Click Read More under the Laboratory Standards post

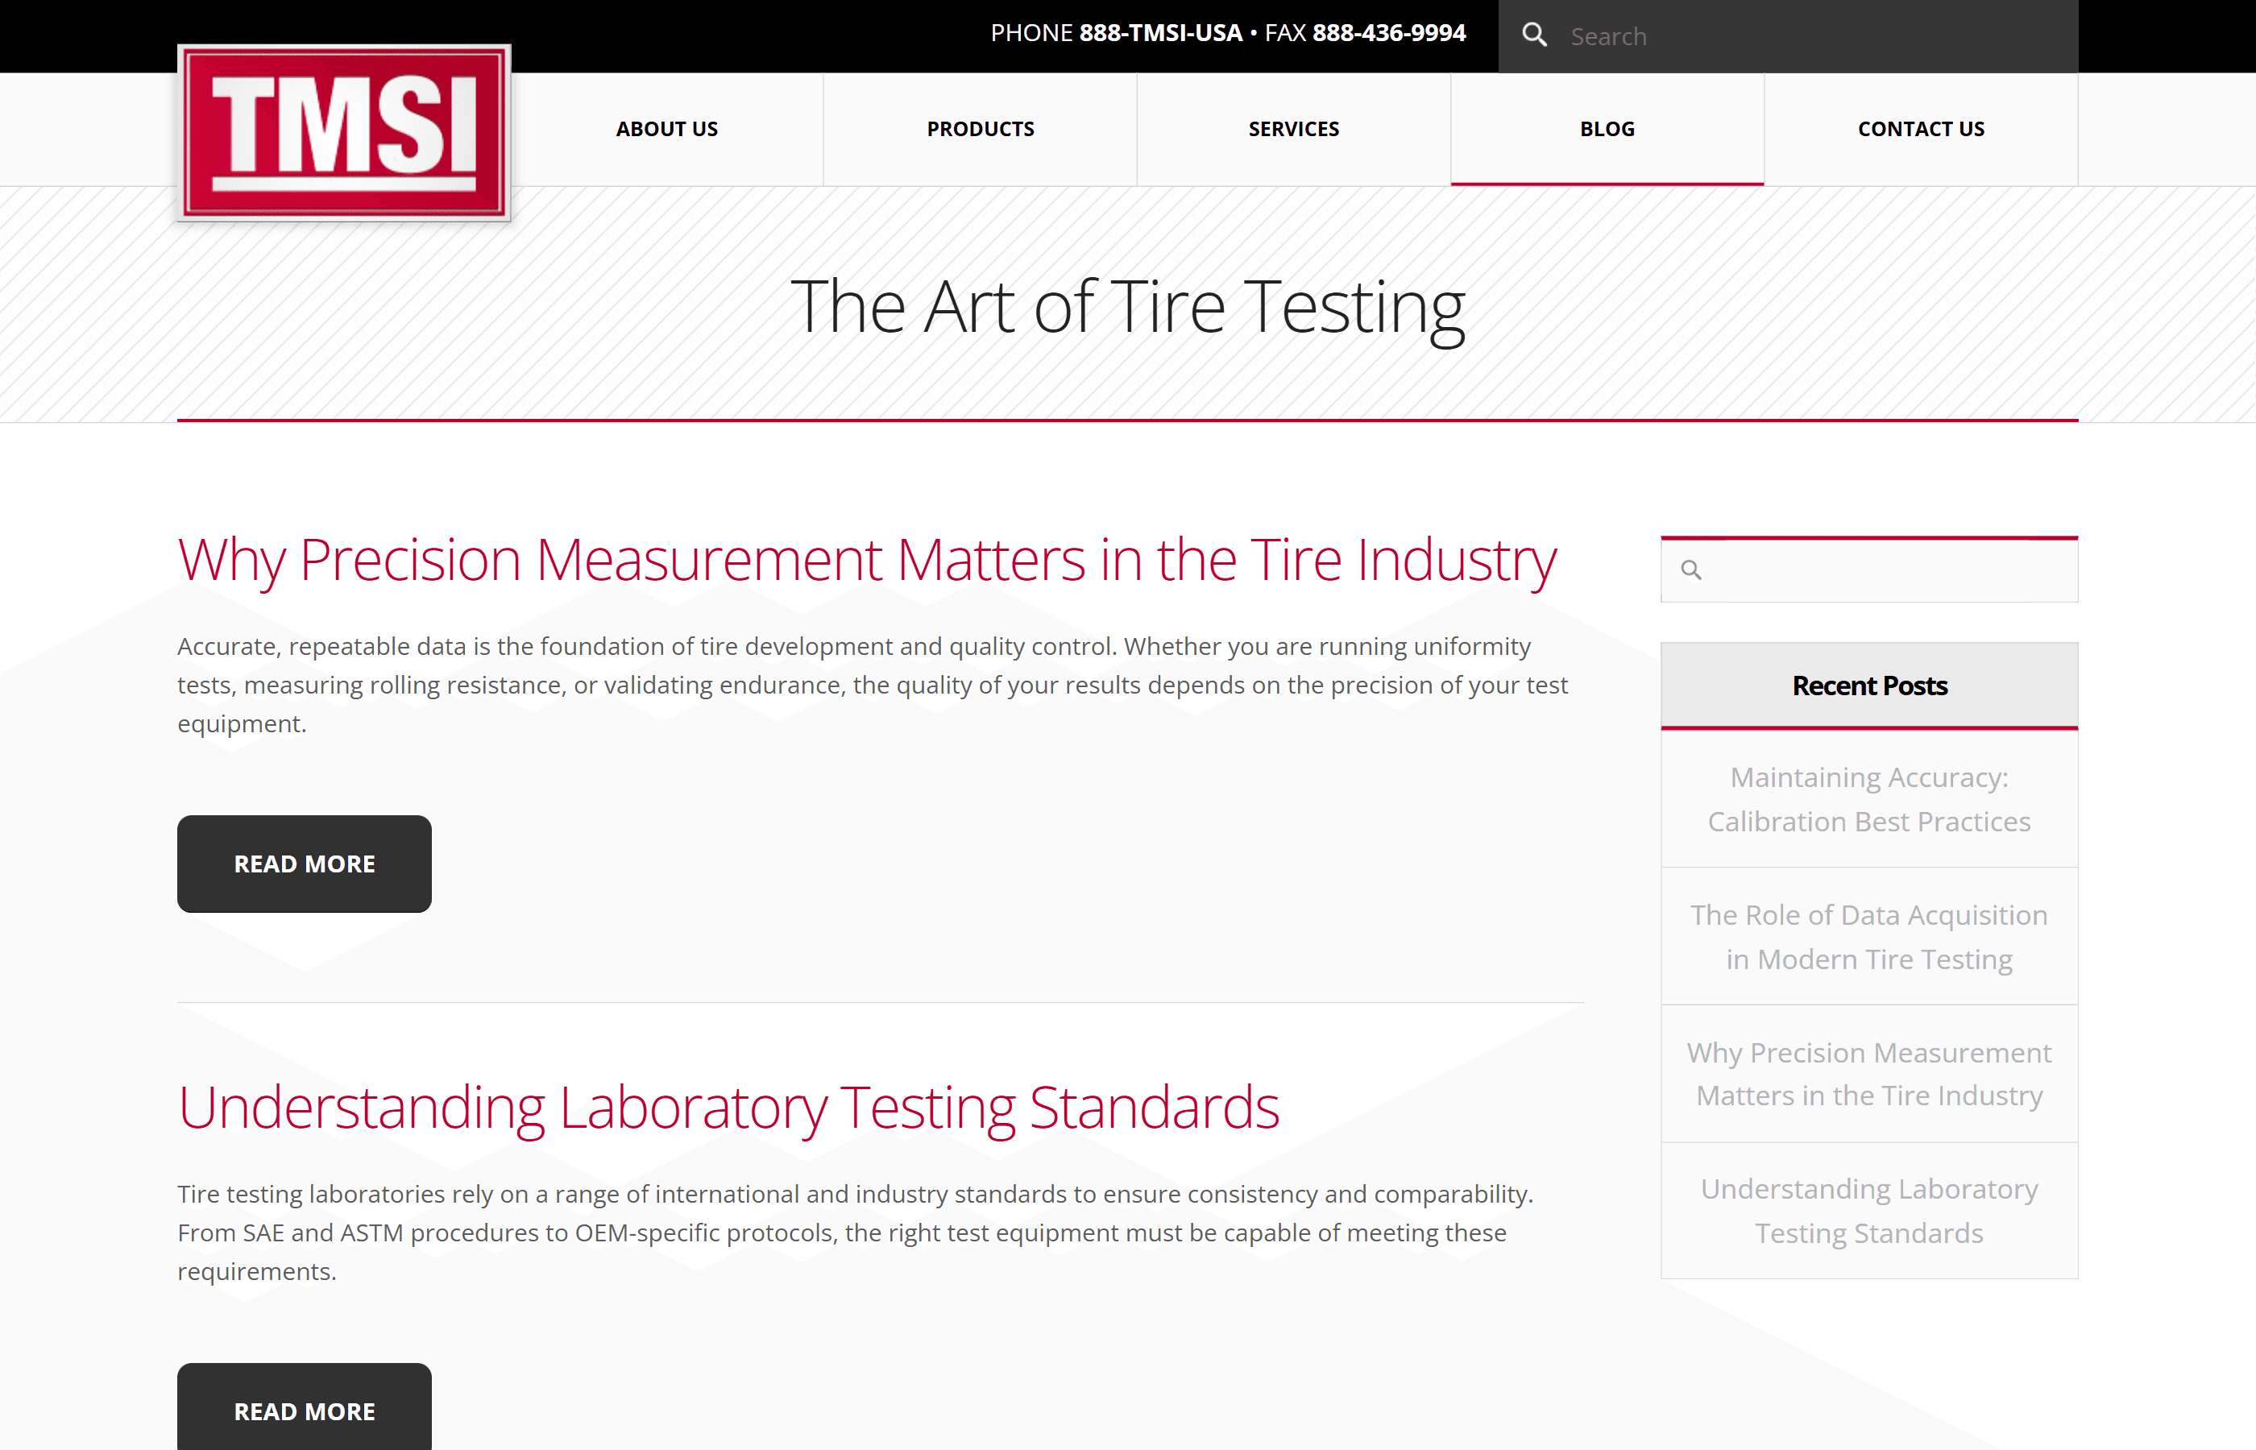[304, 1411]
